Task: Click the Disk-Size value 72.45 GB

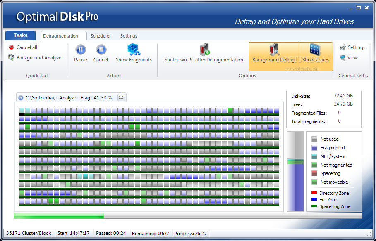Action: click(x=343, y=96)
